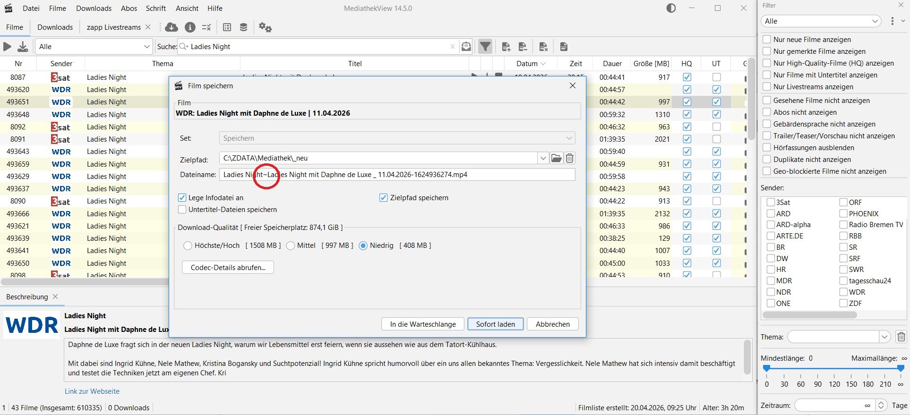Toggle dark mode icon in title bar
This screenshot has height=415, width=910.
click(671, 8)
